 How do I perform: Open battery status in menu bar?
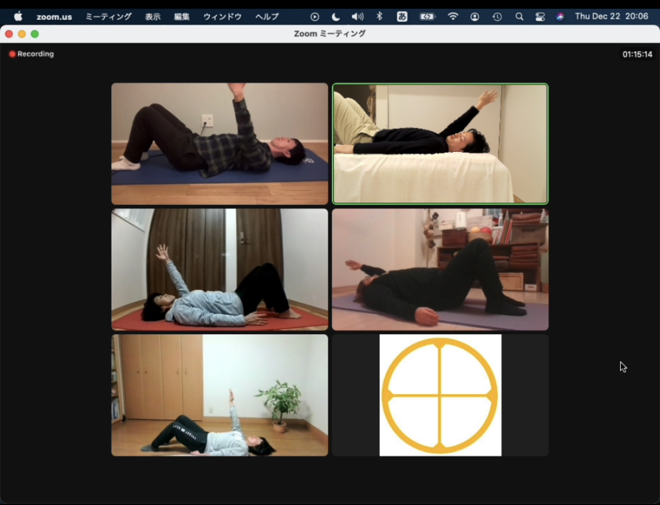pyautogui.click(x=427, y=17)
